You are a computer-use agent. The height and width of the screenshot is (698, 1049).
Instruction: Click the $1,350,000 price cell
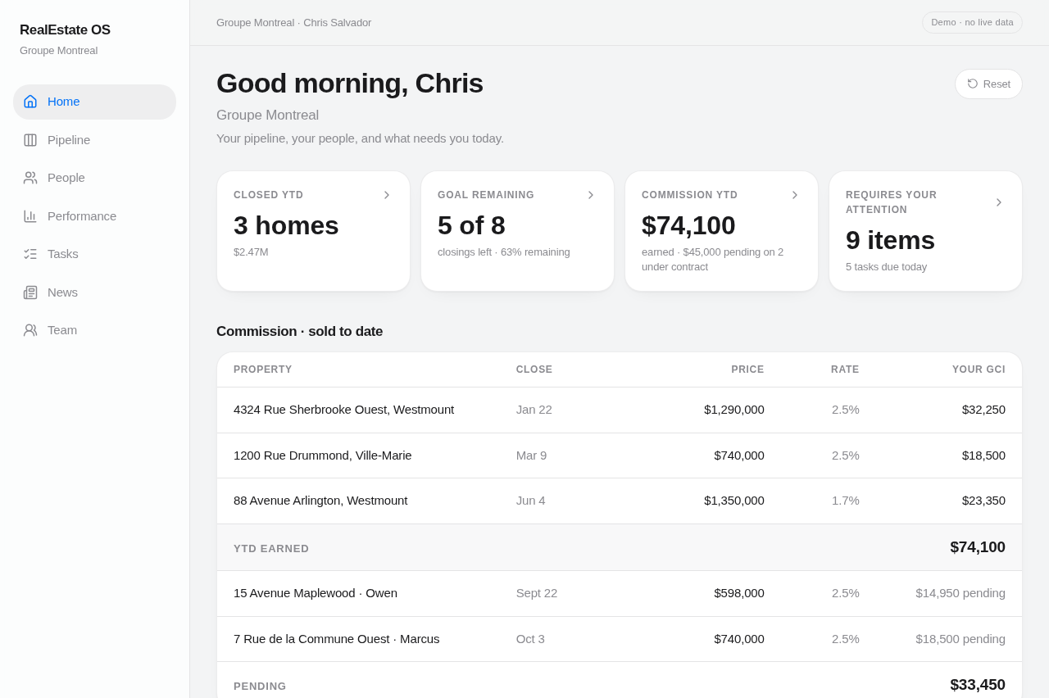tap(734, 501)
